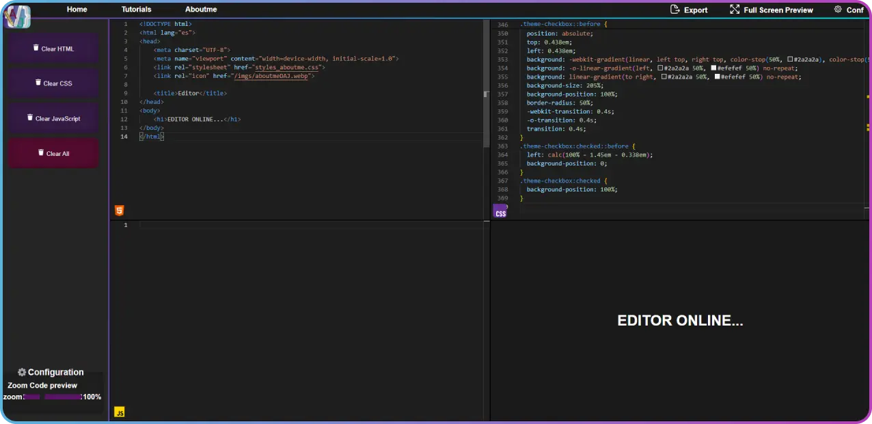Image resolution: width=872 pixels, height=424 pixels.
Task: Click the site logo in the top-left corner
Action: [17, 16]
